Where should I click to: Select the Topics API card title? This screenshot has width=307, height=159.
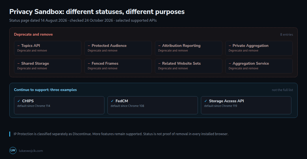(x=30, y=46)
